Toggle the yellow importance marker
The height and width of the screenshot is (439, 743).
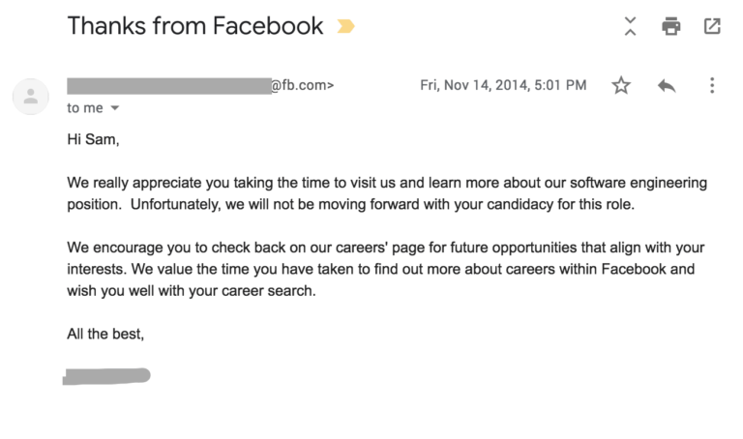345,26
